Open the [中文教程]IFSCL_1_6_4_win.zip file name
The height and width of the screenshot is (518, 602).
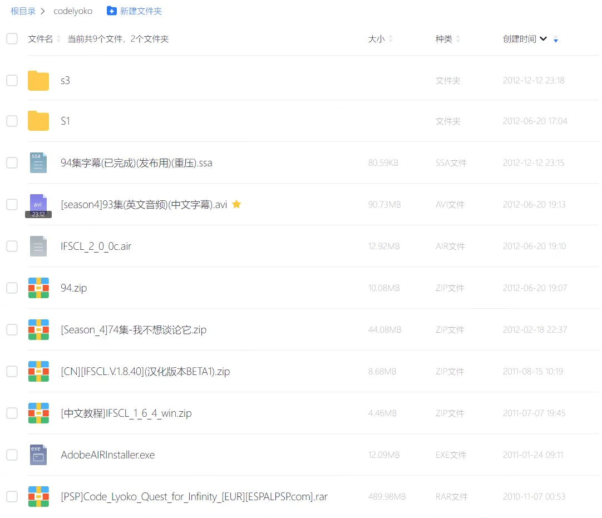[x=126, y=413]
